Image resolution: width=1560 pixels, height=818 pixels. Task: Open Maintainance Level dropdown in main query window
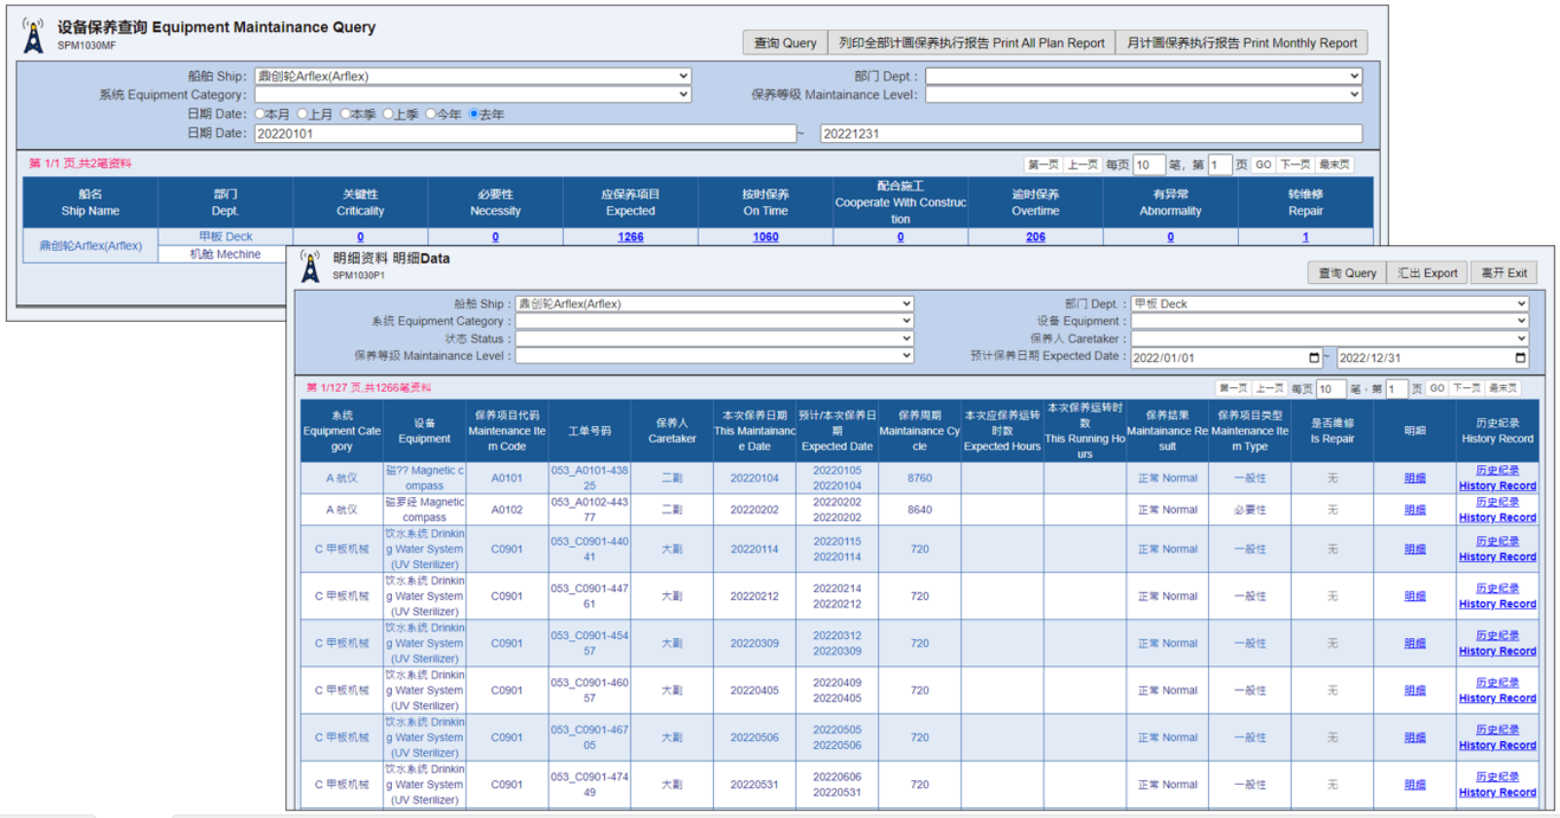point(1144,94)
